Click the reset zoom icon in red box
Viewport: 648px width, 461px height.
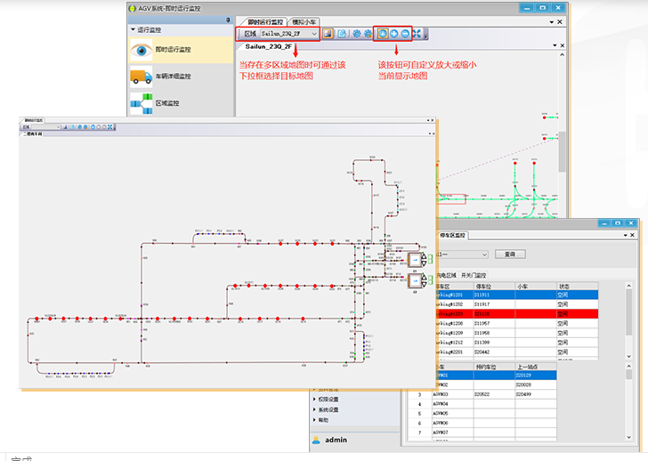tap(382, 34)
